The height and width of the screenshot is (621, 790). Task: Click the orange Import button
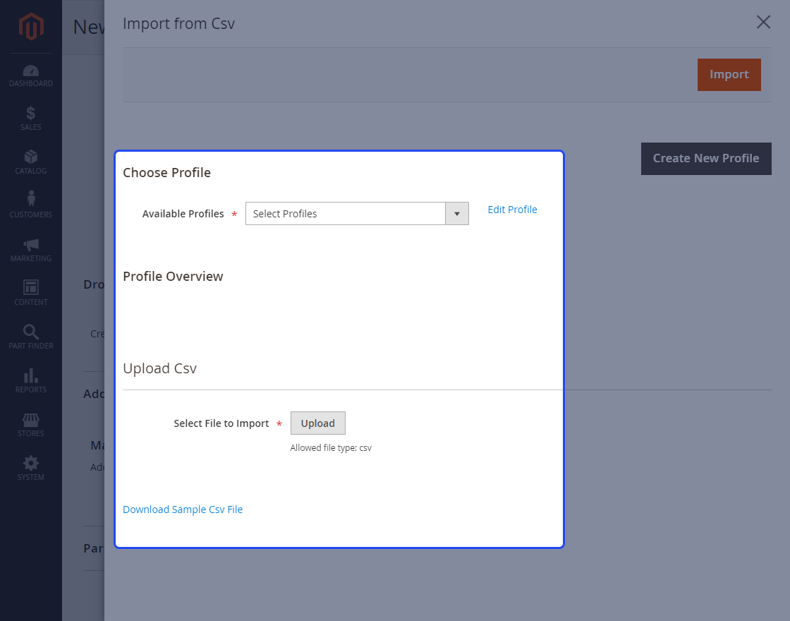tap(729, 75)
